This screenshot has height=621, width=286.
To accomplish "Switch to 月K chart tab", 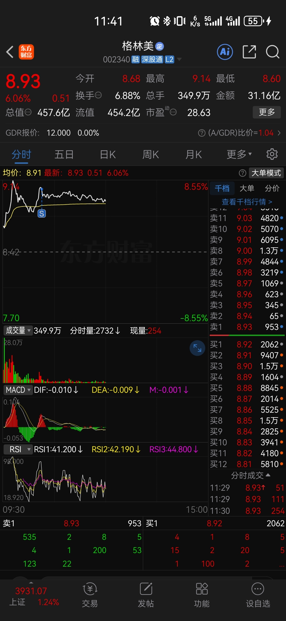I will point(194,154).
